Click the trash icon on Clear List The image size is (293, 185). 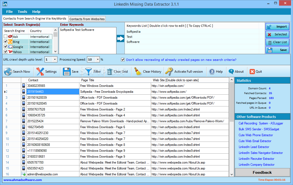coord(270,43)
